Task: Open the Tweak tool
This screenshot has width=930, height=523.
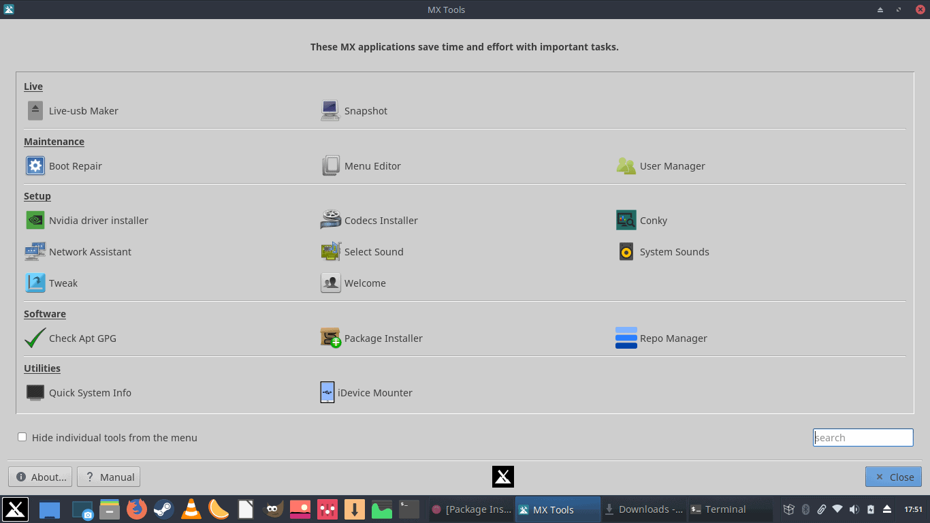Action: [x=52, y=283]
